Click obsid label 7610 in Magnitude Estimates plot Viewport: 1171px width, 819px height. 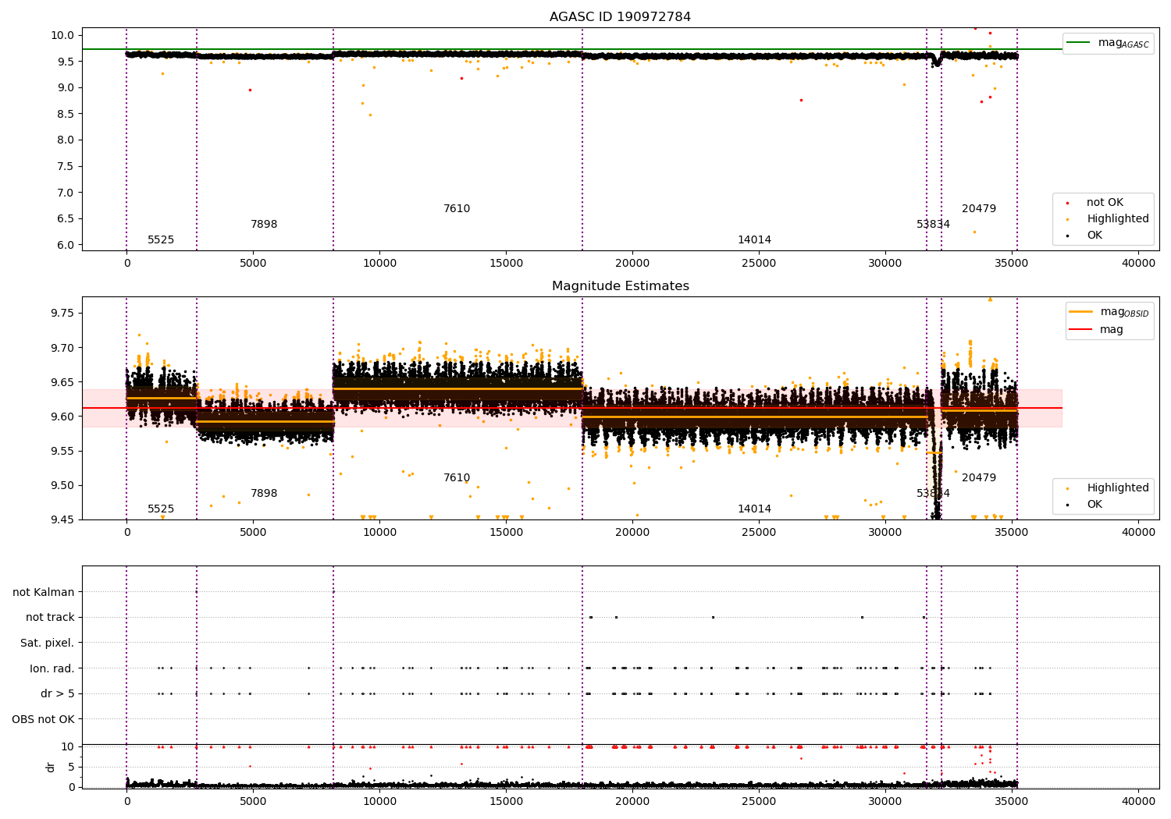(457, 478)
